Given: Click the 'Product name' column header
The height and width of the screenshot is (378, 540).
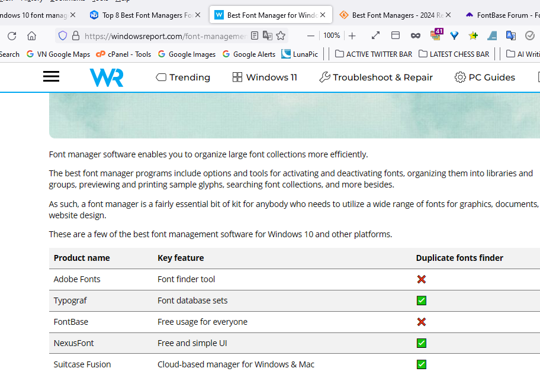Looking at the screenshot, I should click(82, 258).
